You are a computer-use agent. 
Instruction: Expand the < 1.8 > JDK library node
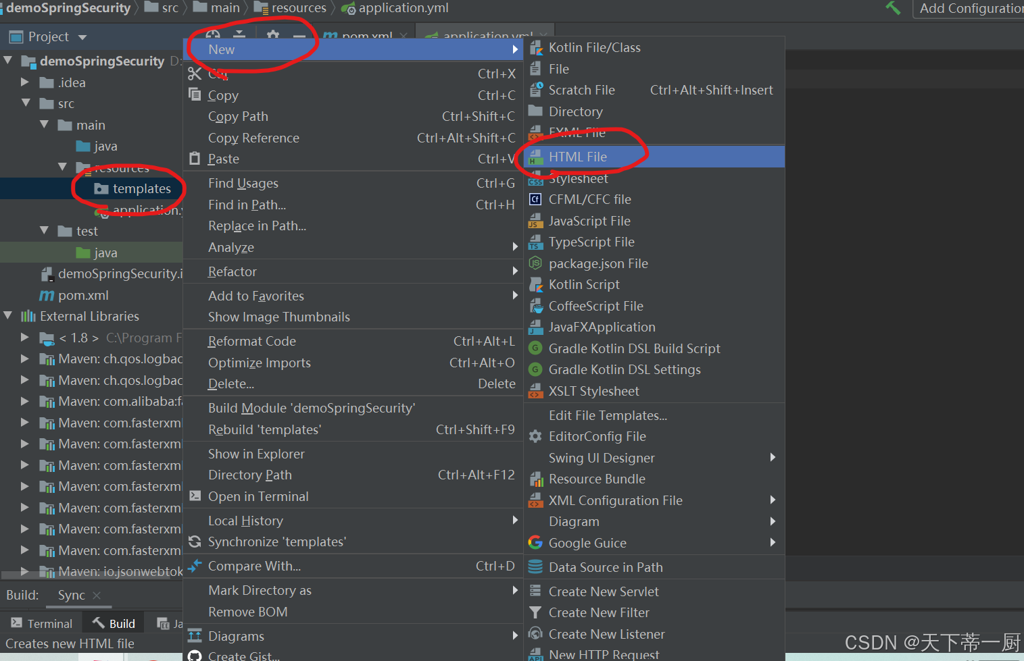coord(25,338)
